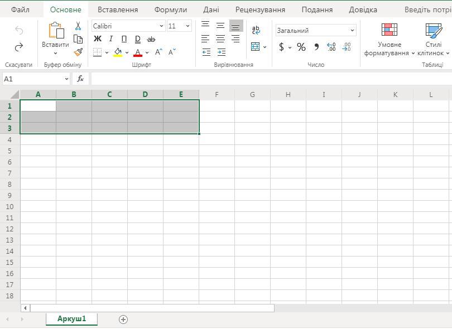Viewport: 452px width, 329px height.
Task: Click the percent style icon
Action: pos(301,47)
